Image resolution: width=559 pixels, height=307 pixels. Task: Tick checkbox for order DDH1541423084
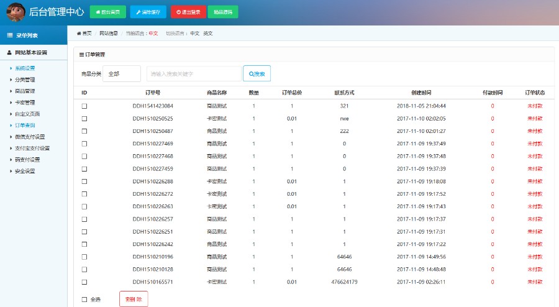[x=84, y=106]
